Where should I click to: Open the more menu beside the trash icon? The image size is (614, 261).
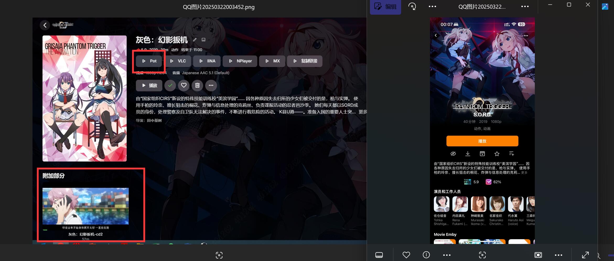(x=211, y=85)
